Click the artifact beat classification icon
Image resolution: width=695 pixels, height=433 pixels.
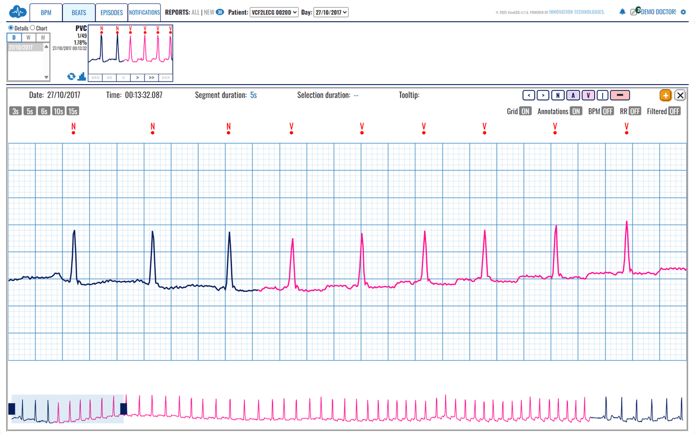click(x=603, y=95)
